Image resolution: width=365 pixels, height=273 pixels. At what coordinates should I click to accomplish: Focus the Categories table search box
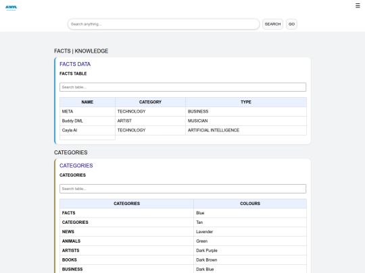(x=182, y=189)
